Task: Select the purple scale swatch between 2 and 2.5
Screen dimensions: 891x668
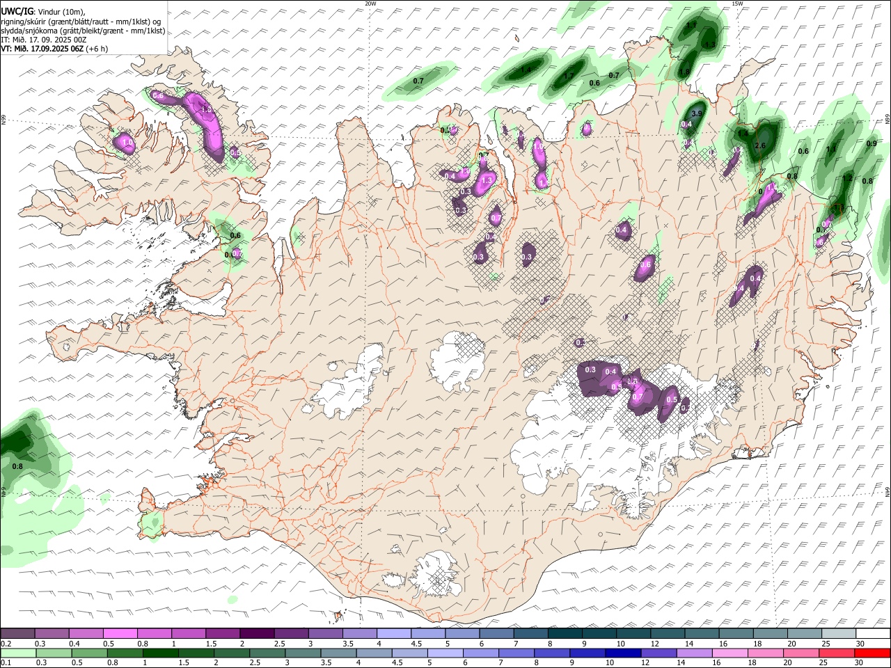Action: point(257,634)
